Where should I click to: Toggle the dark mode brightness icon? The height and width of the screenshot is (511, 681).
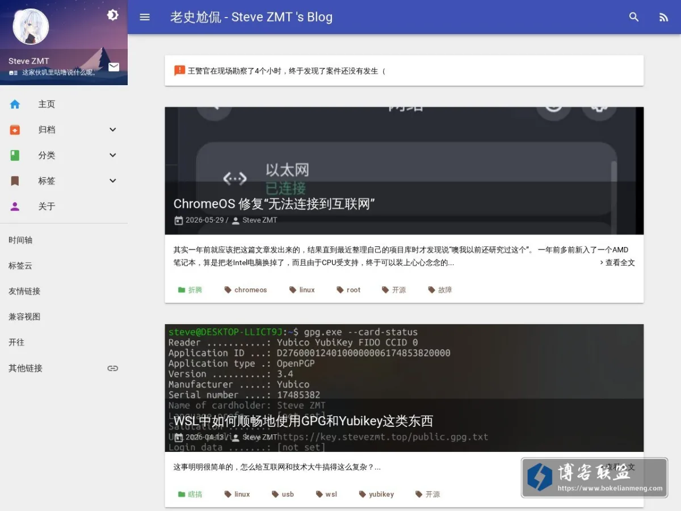point(113,15)
